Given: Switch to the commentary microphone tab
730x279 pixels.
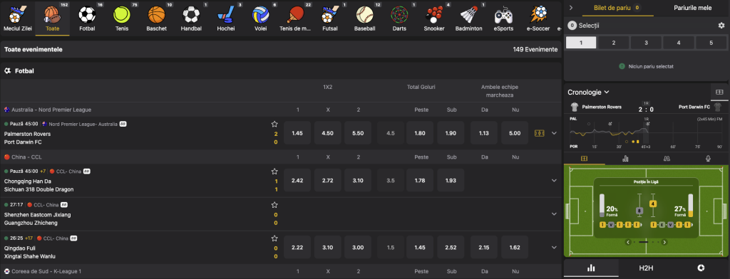Looking at the screenshot, I should 708,159.
